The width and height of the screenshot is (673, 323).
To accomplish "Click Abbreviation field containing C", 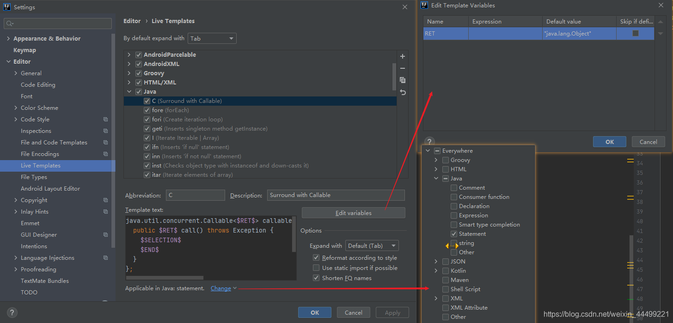I will click(x=196, y=195).
